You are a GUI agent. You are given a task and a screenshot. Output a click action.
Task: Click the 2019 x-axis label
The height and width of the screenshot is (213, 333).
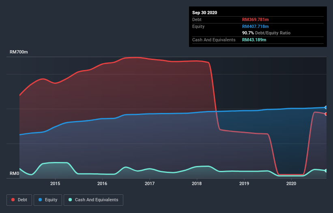pyautogui.click(x=244, y=183)
